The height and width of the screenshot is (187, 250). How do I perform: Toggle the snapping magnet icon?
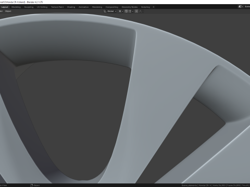tap(126, 11)
